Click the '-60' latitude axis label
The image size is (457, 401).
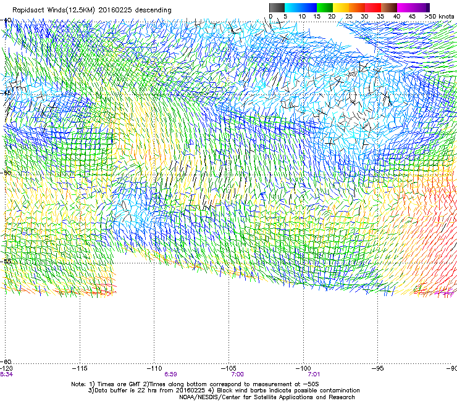tap(7, 362)
